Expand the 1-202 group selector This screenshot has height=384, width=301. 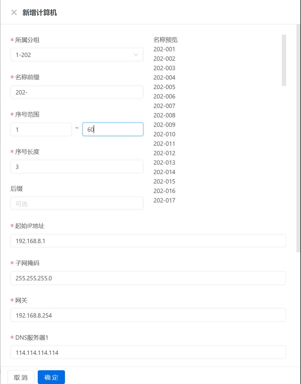(77, 55)
